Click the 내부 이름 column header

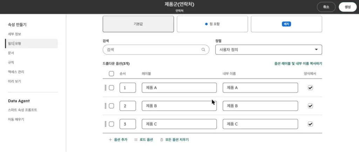click(229, 74)
